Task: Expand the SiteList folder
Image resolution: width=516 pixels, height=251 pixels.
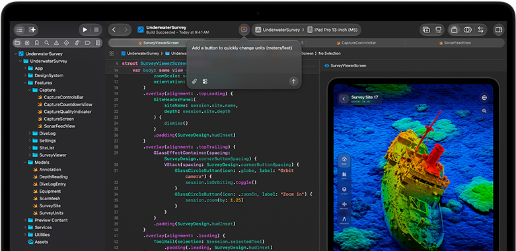Action: [x=30, y=148]
